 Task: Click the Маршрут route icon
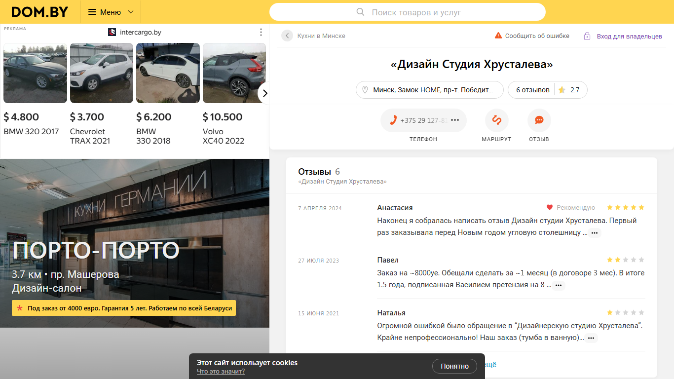(497, 120)
